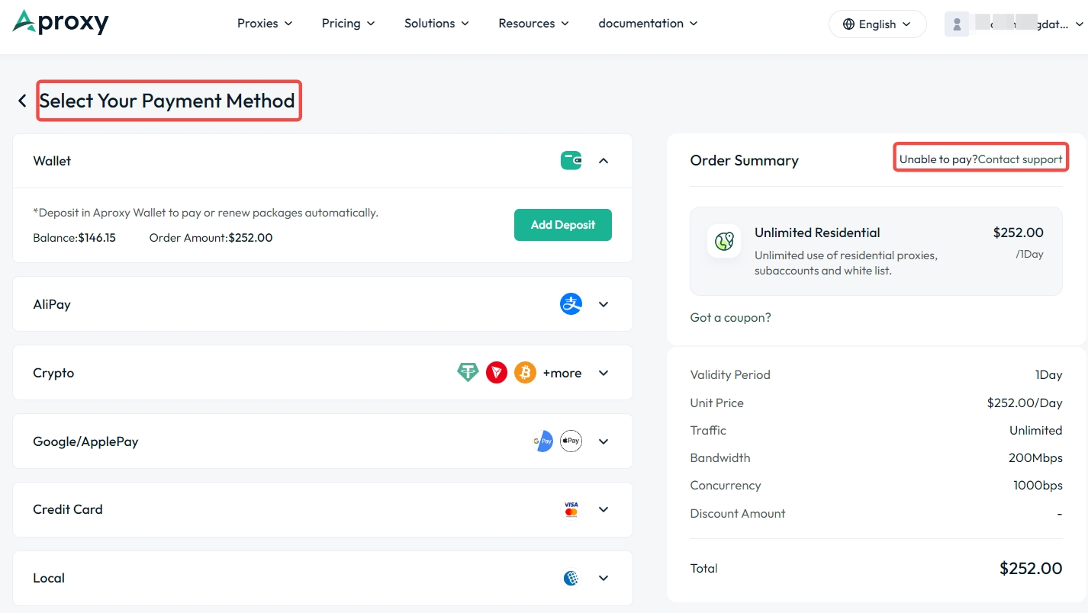Image resolution: width=1088 pixels, height=613 pixels.
Task: Open the Solutions menu
Action: (436, 23)
